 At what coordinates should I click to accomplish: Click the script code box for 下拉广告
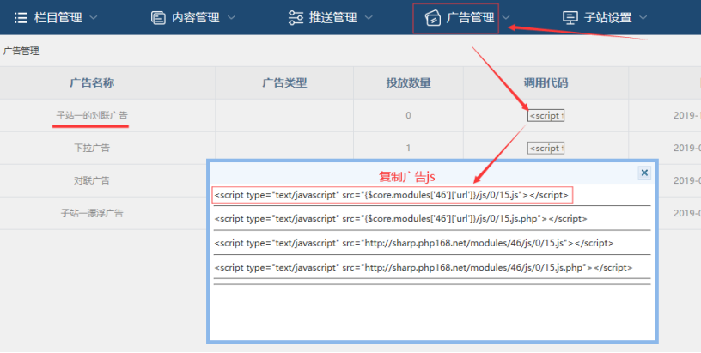click(x=546, y=148)
